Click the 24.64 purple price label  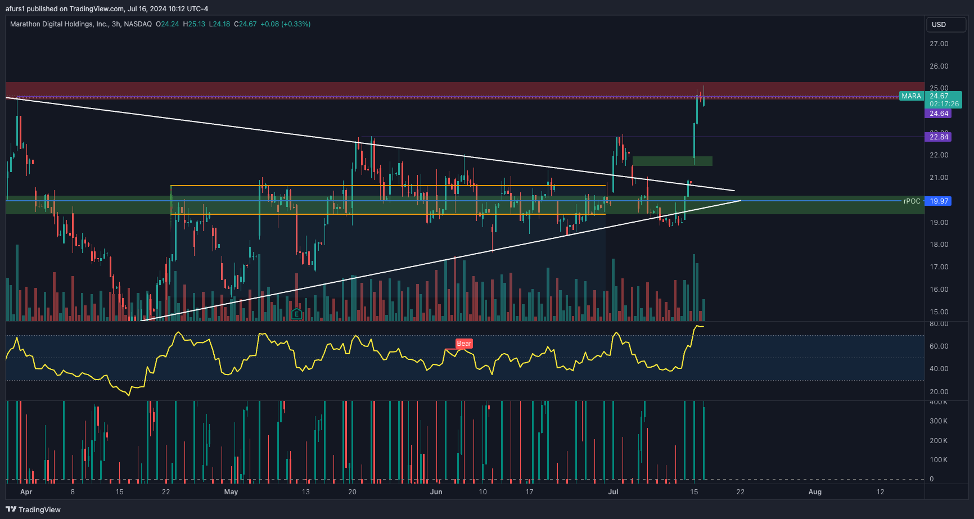[939, 114]
